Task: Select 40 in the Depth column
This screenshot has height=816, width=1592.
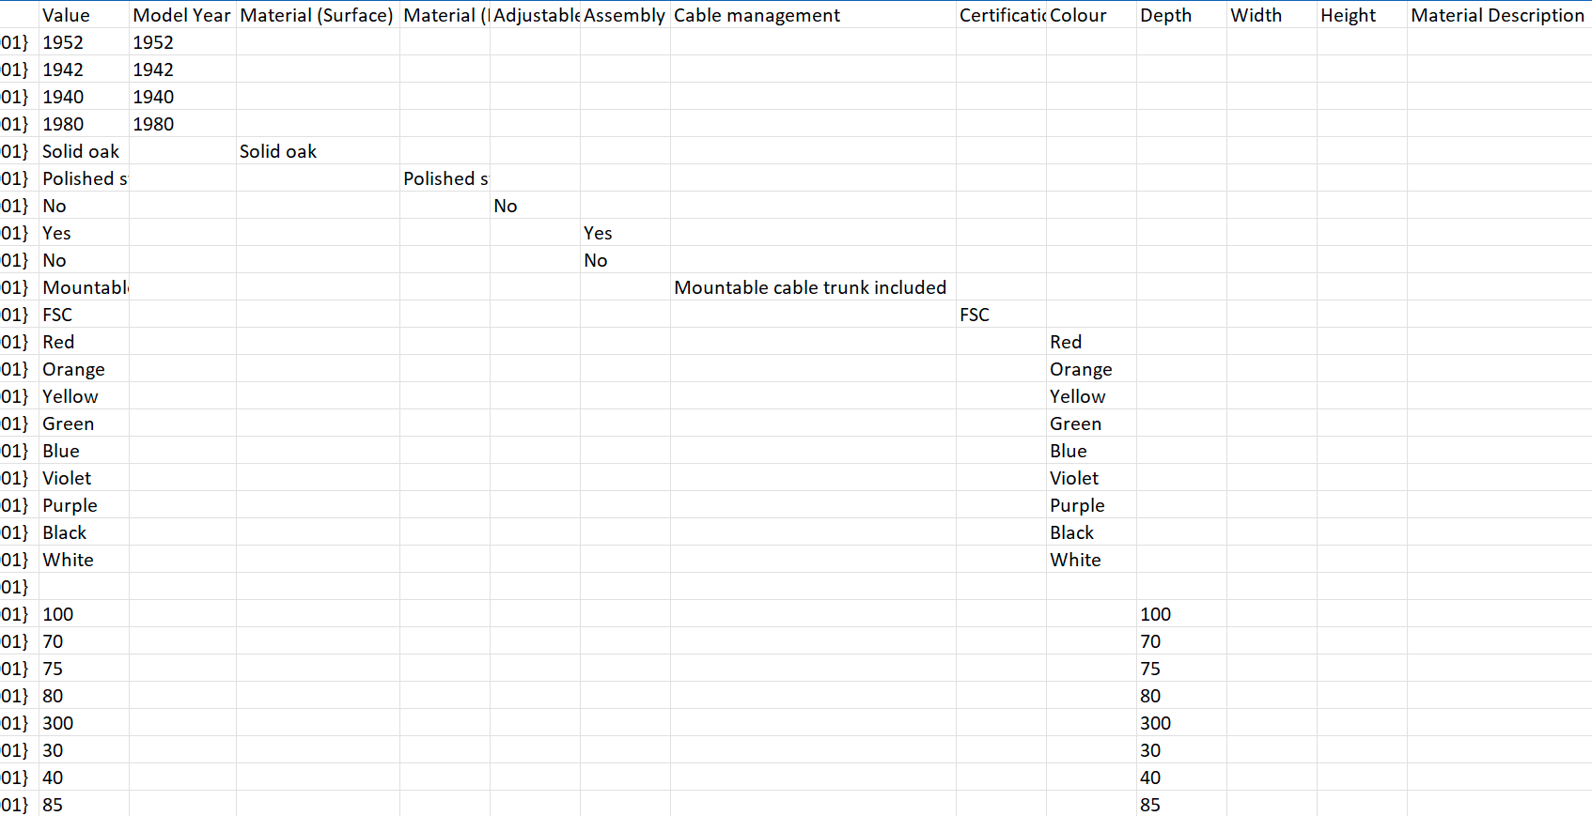Action: 1181,778
